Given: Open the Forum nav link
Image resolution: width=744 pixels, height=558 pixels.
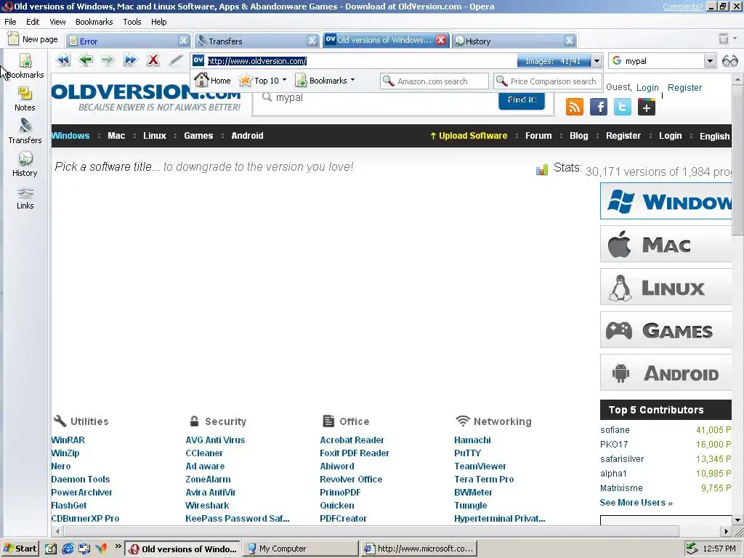Looking at the screenshot, I should tap(538, 136).
